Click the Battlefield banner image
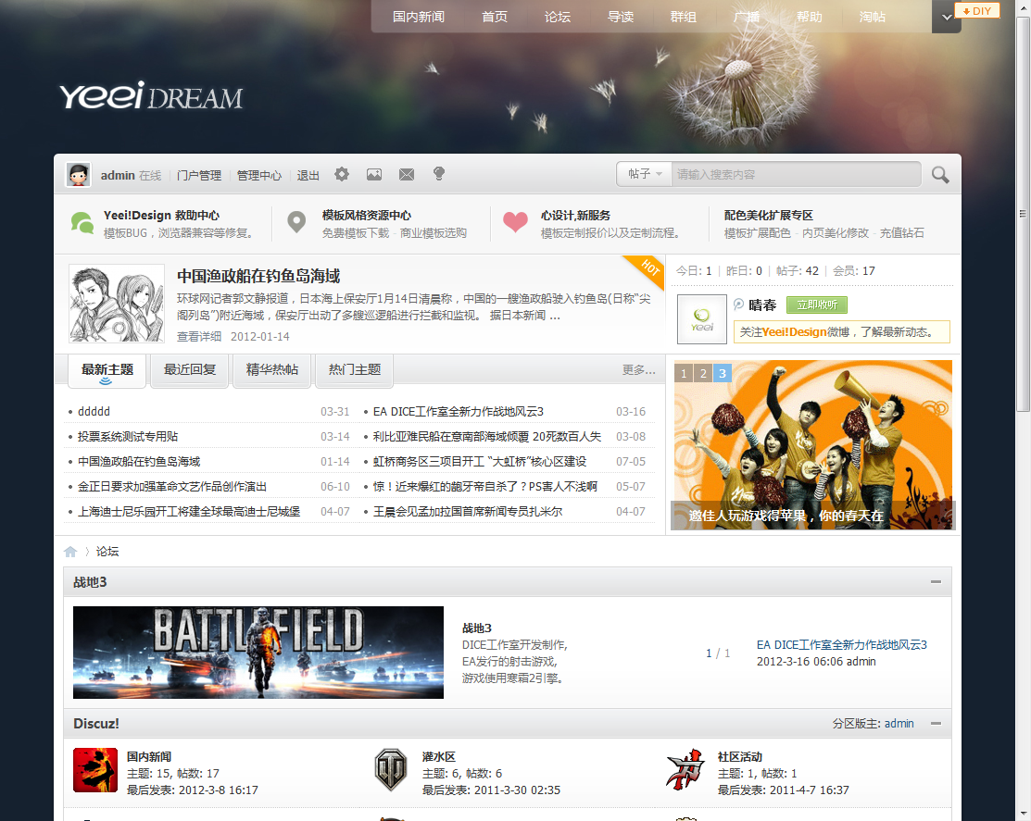Screen dimensions: 1031x821 (x=258, y=653)
